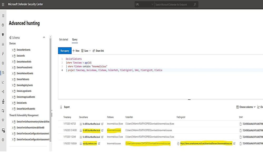Viewport: 263px width, 154px height.
Task: Open the URL search type dropdown
Action: [144, 4]
